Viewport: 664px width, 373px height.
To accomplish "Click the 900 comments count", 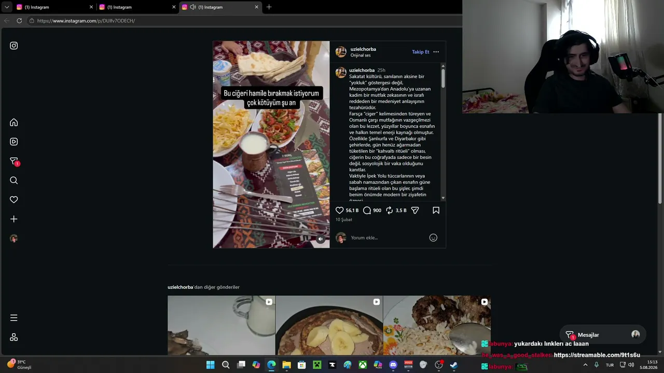I will (x=377, y=210).
